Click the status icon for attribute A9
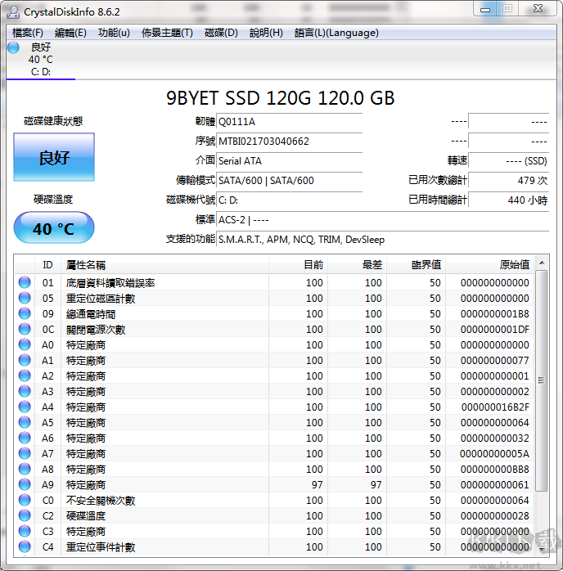 25,485
